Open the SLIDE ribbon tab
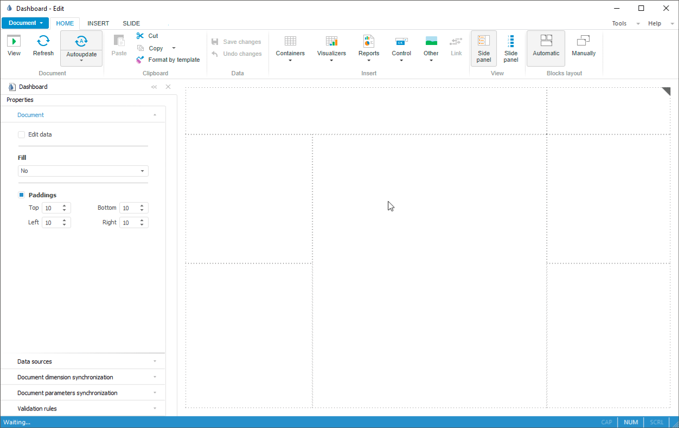This screenshot has width=679, height=428. [131, 23]
